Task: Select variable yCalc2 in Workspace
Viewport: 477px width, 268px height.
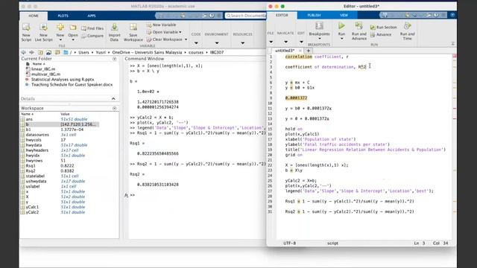Action: click(32, 212)
